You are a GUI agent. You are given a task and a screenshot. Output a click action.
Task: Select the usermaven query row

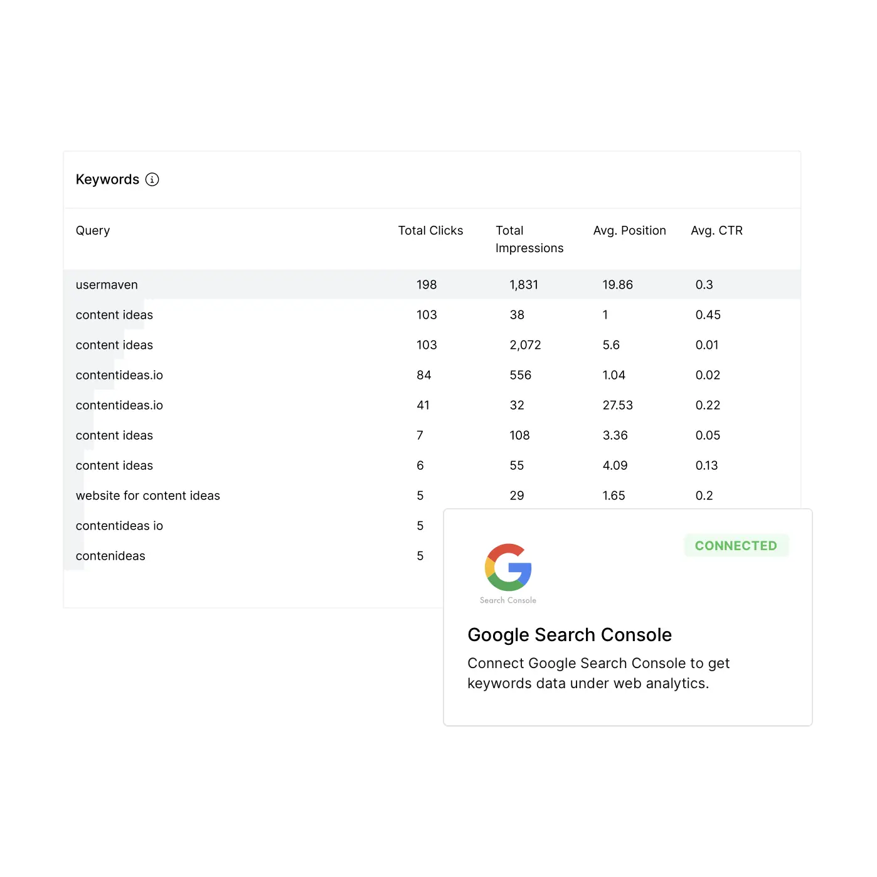click(432, 285)
